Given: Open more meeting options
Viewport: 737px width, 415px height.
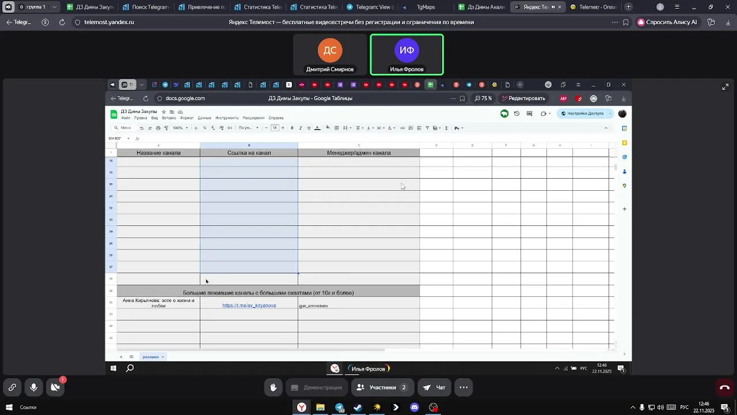Looking at the screenshot, I should 464,387.
